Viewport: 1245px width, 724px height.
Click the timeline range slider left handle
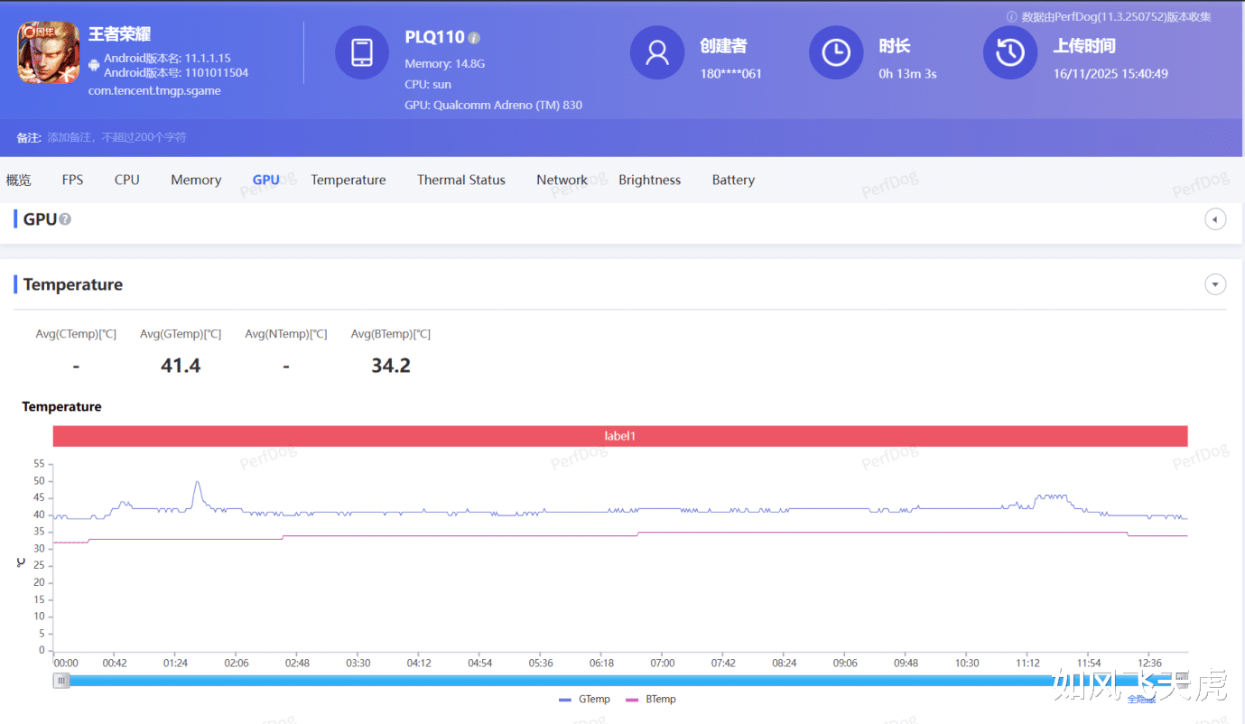click(x=61, y=681)
